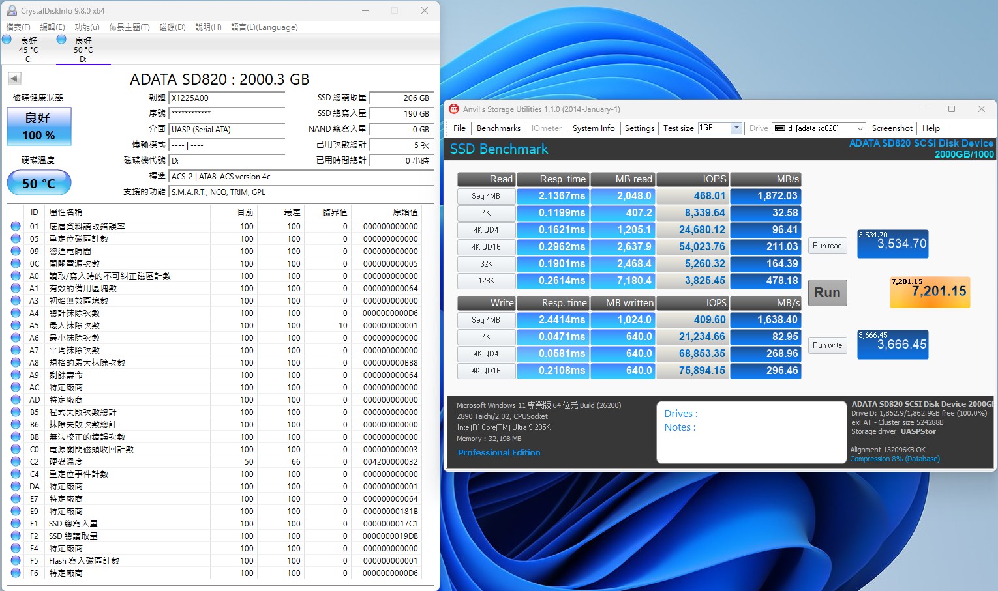Click the status orb for attribute A3
Image resolution: width=998 pixels, height=591 pixels.
tap(16, 300)
